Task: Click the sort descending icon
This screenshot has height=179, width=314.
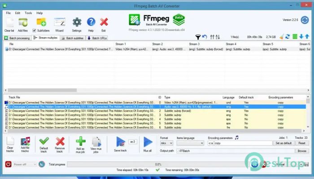Action: (x=218, y=37)
